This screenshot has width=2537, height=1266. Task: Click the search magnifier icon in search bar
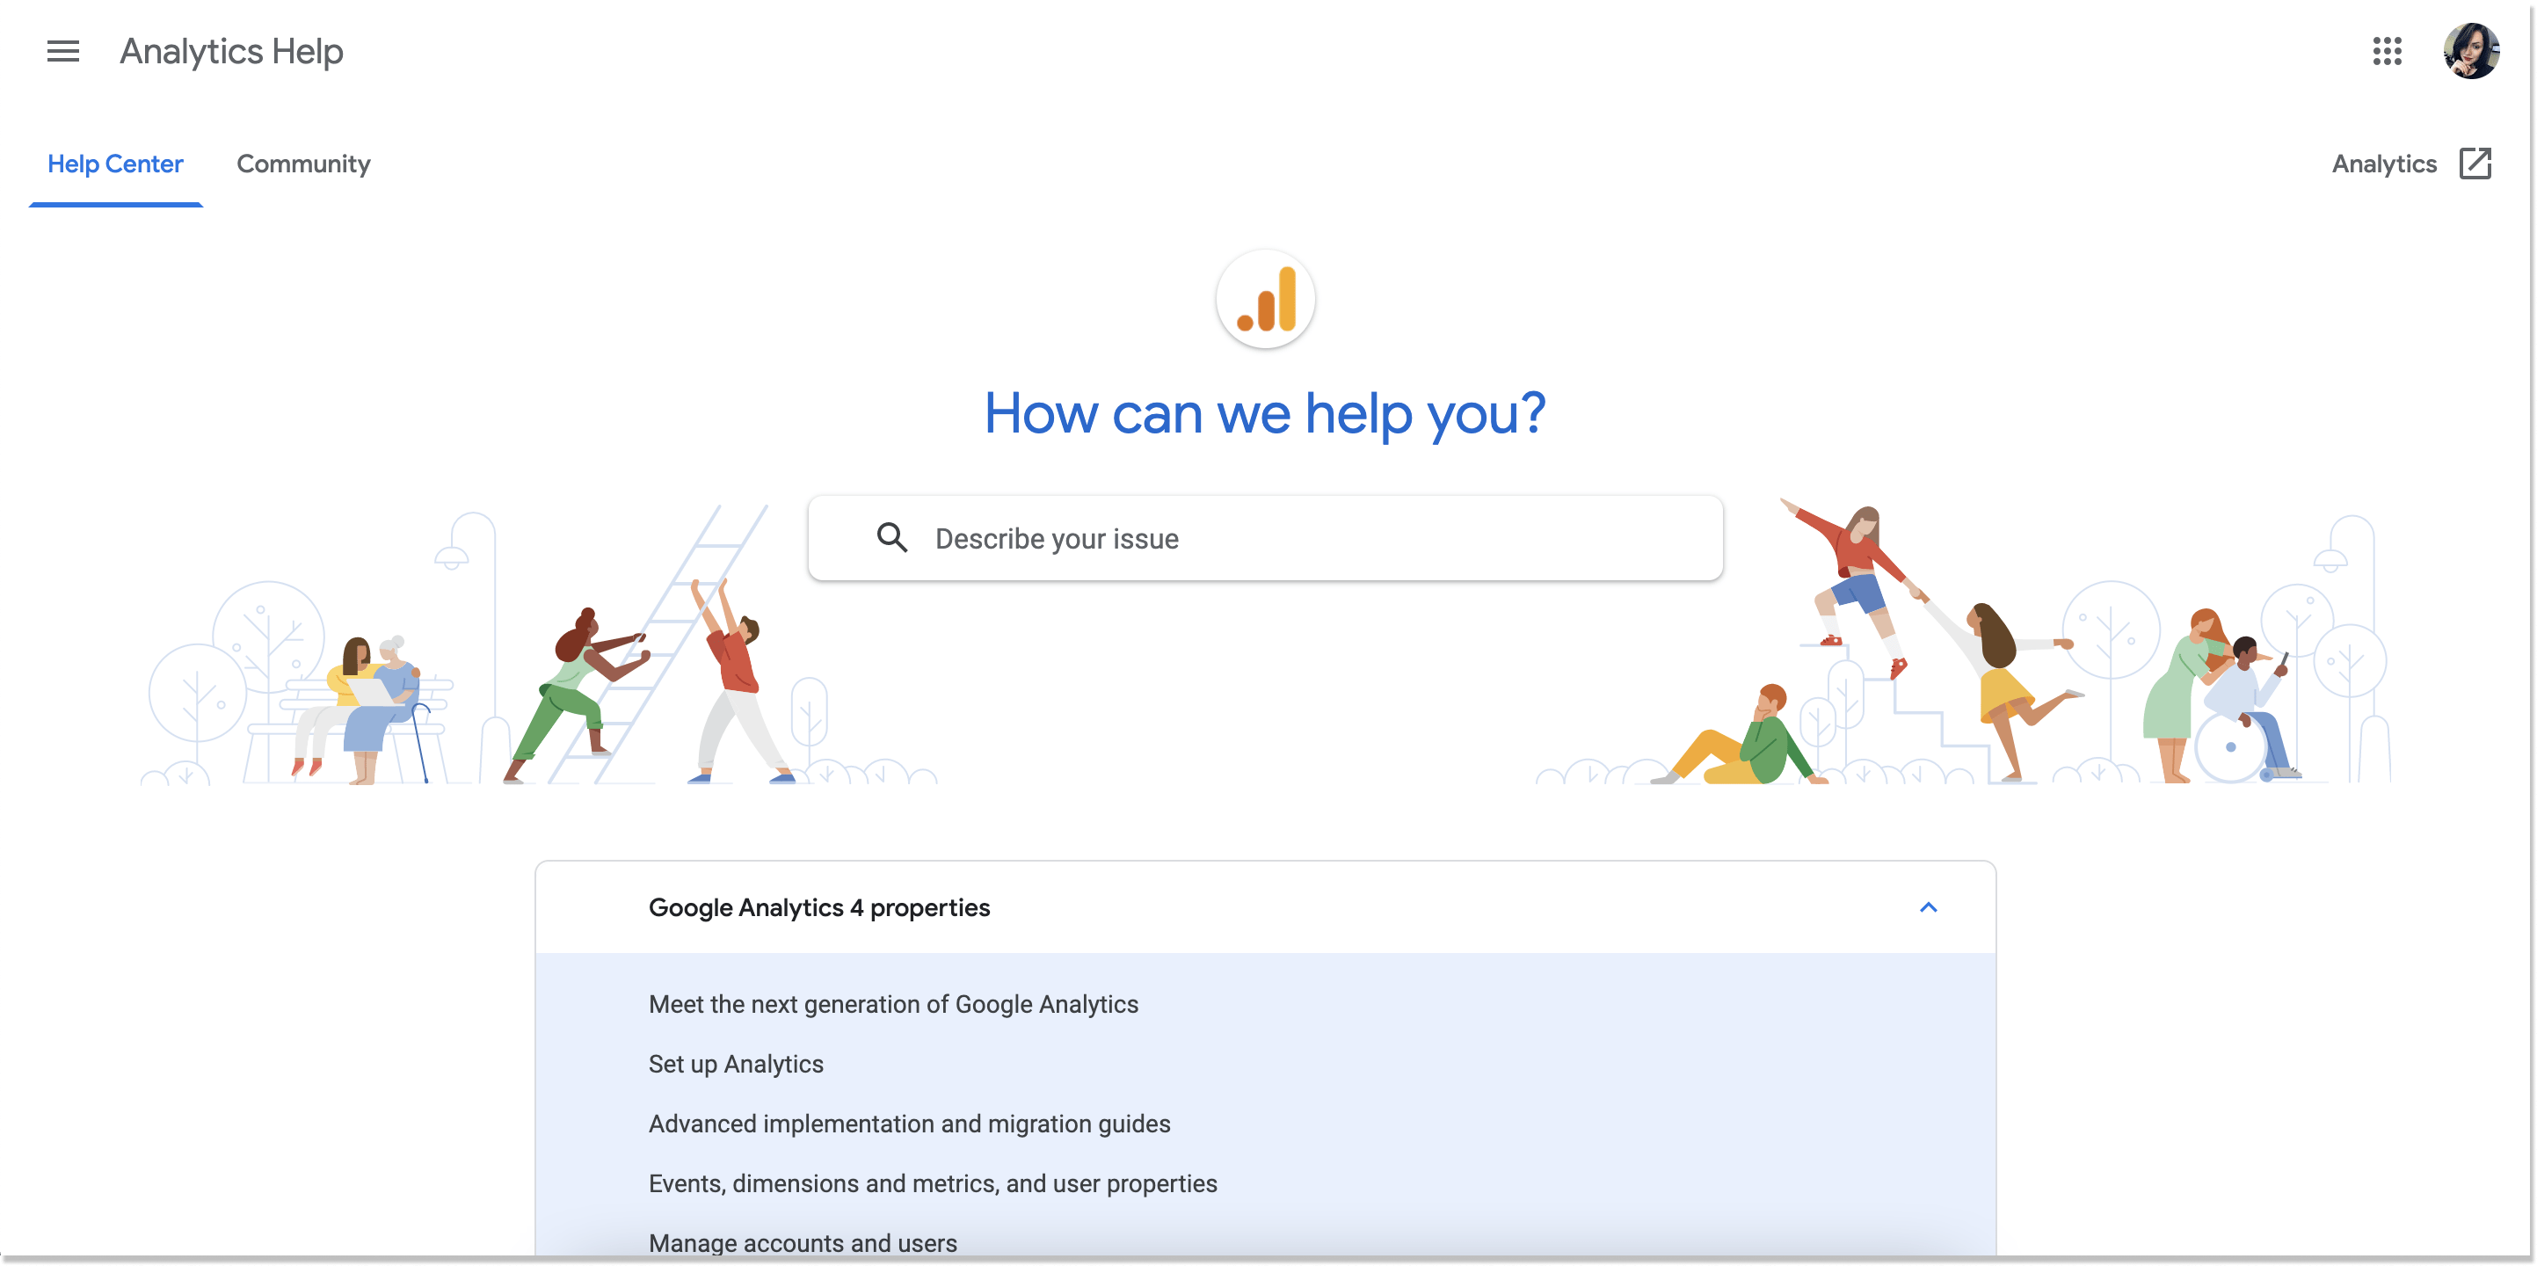[888, 537]
